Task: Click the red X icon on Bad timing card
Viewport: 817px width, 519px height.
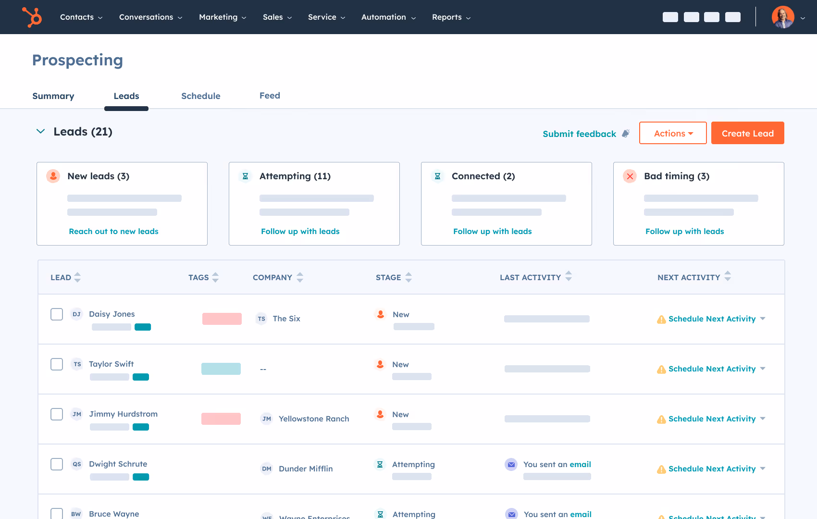Action: pos(630,176)
